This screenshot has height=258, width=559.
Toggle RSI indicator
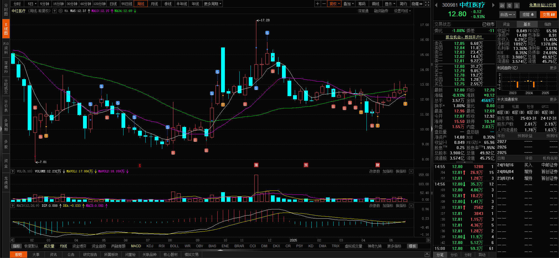click(162, 246)
